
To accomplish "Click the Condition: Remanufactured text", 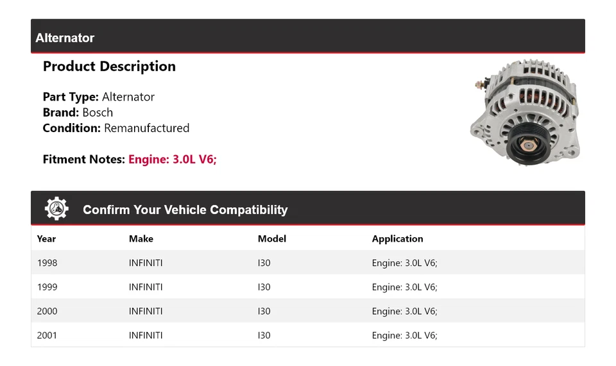I will (116, 128).
